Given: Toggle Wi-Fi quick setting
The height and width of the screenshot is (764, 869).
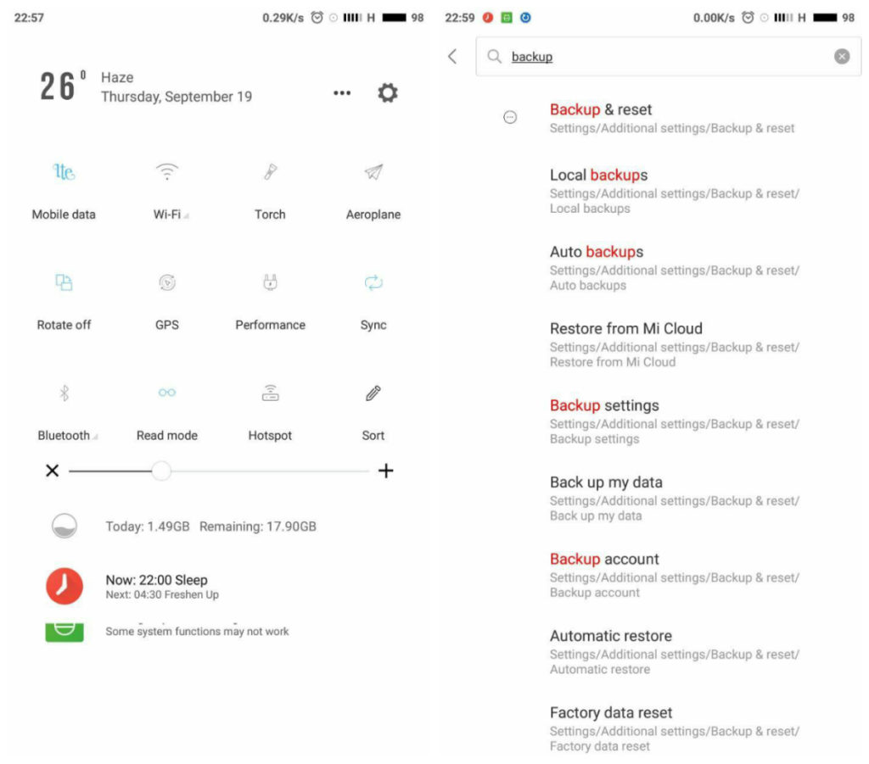Looking at the screenshot, I should (x=167, y=171).
